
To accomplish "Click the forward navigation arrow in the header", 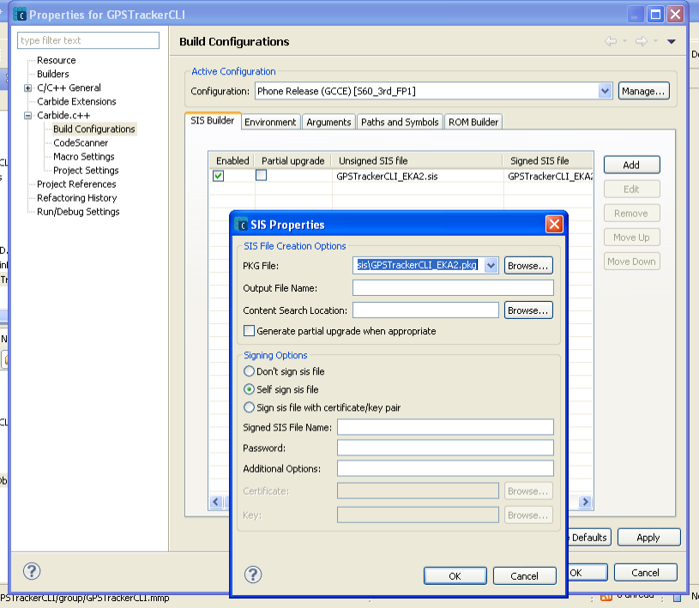I will 640,41.
